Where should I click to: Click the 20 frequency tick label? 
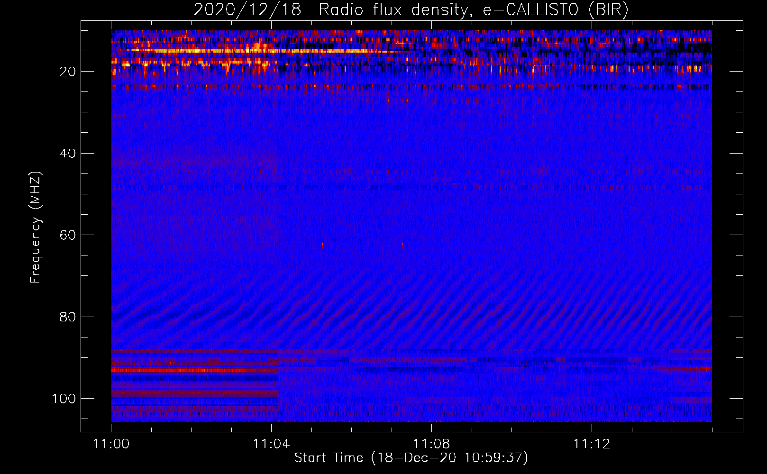[x=68, y=72]
